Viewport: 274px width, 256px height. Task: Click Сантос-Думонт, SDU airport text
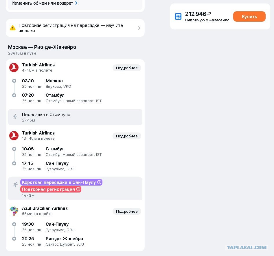point(65,244)
